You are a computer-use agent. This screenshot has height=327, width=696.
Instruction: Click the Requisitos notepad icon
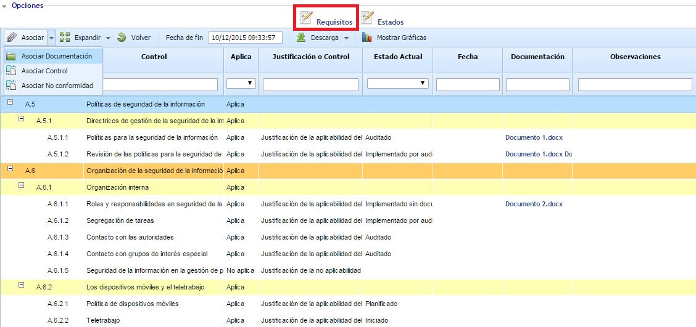pos(307,18)
